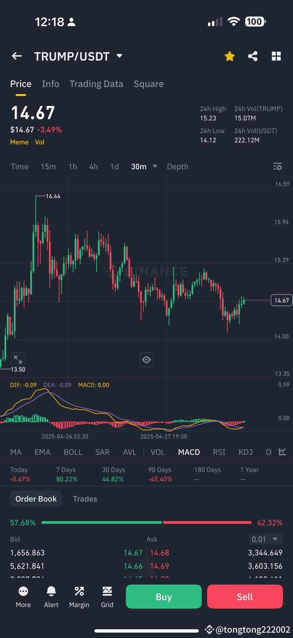Select the Time chart interval
Screen dimensions: 293x638
coord(19,167)
